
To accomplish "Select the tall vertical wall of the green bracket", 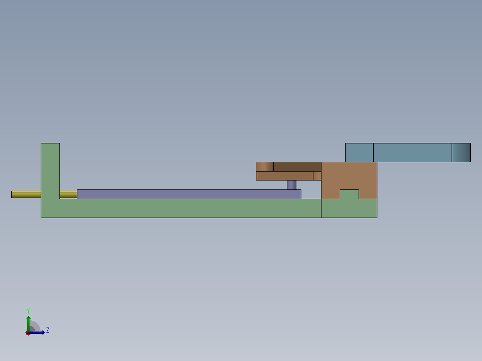I will (51, 171).
